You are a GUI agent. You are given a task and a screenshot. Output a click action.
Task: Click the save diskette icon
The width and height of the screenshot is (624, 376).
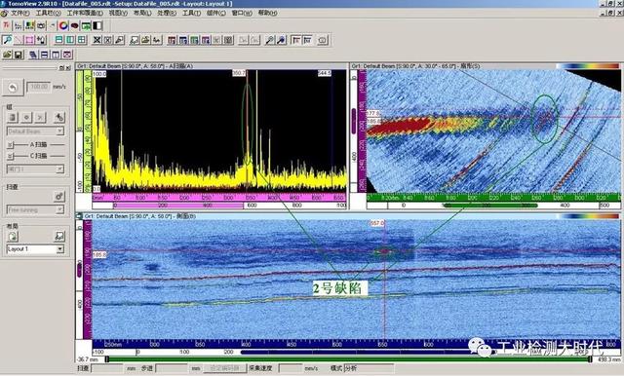click(19, 55)
